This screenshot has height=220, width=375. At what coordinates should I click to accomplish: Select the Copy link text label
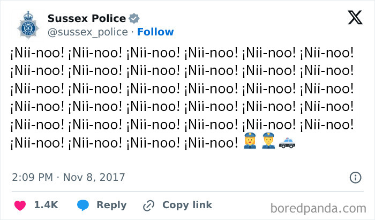pyautogui.click(x=187, y=205)
